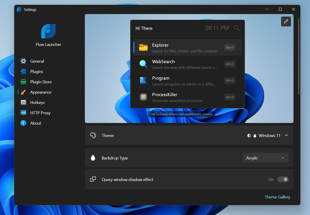Select the WebSearch result title
This screenshot has width=310, height=215.
[163, 62]
